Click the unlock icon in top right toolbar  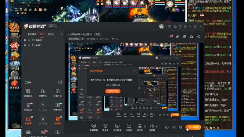(x=178, y=37)
